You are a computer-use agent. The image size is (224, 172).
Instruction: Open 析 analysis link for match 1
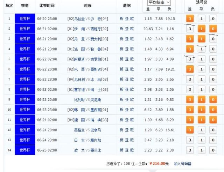121,18
